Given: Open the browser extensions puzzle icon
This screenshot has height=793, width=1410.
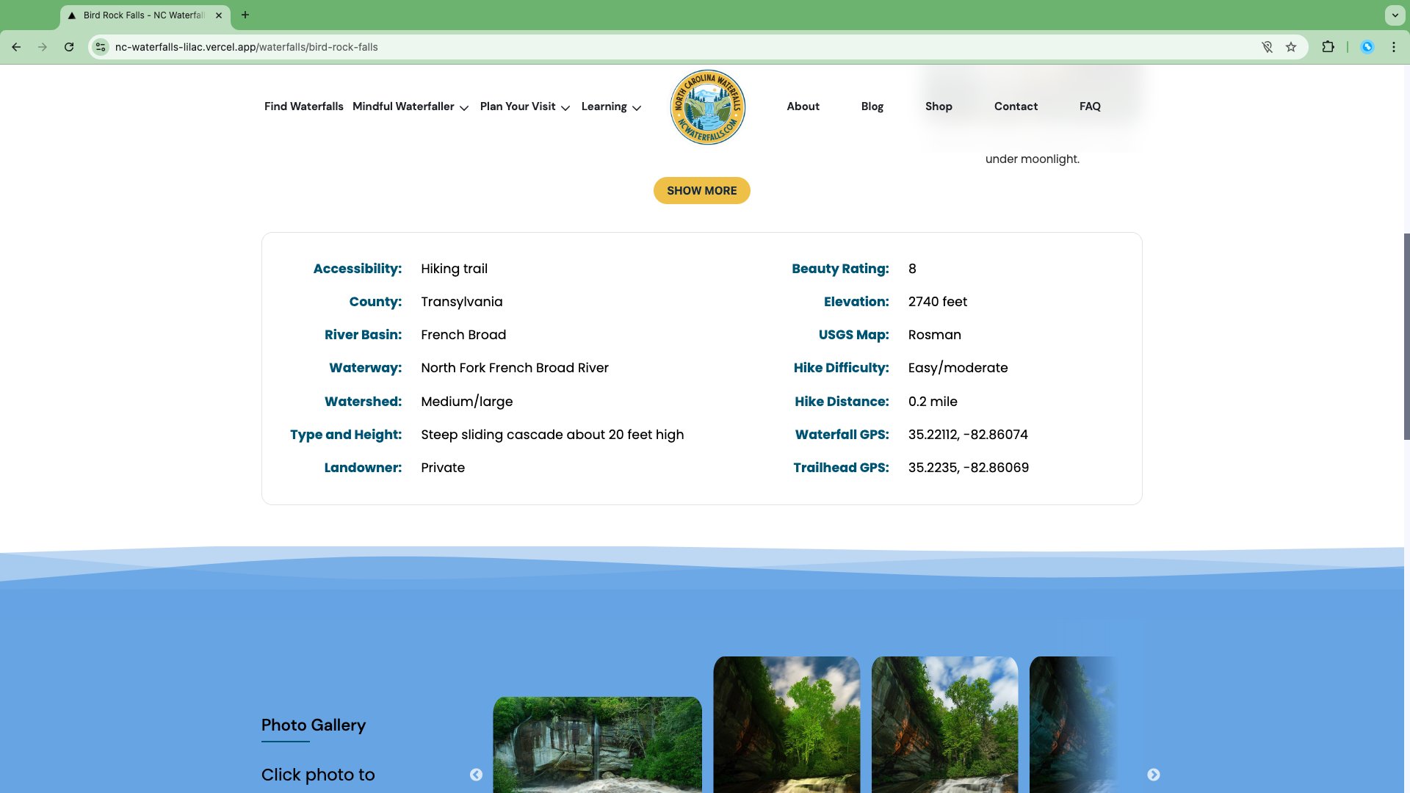Looking at the screenshot, I should (1328, 47).
